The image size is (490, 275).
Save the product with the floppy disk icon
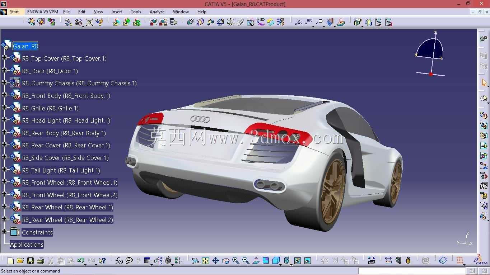[31, 261]
